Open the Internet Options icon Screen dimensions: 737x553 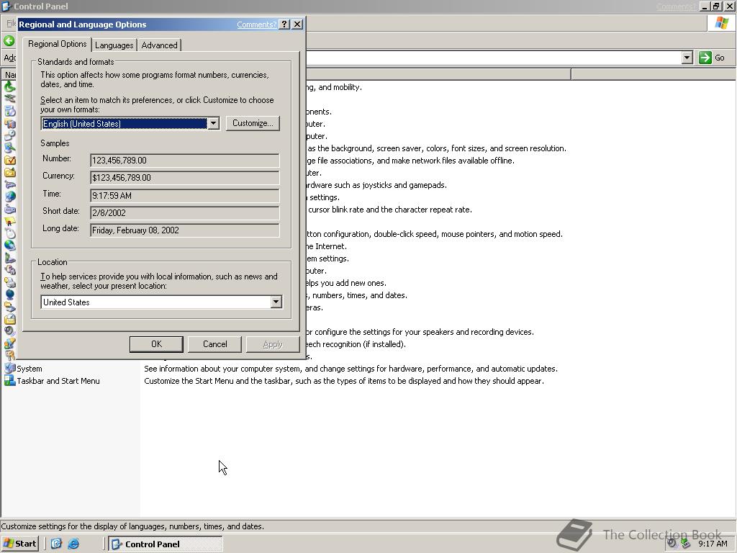tap(9, 197)
